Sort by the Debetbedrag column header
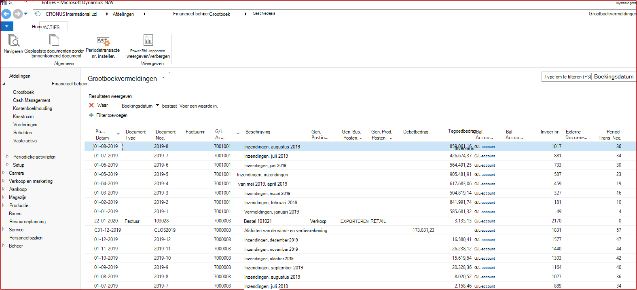 click(x=415, y=132)
